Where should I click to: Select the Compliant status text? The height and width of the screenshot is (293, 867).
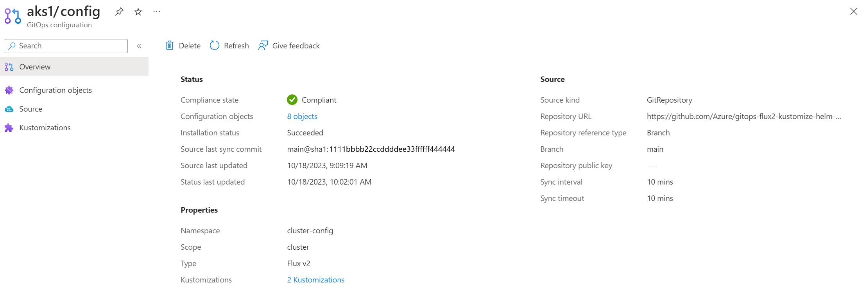(x=319, y=100)
